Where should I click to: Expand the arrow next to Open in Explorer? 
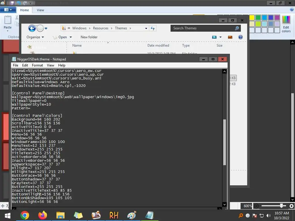(x=71, y=37)
